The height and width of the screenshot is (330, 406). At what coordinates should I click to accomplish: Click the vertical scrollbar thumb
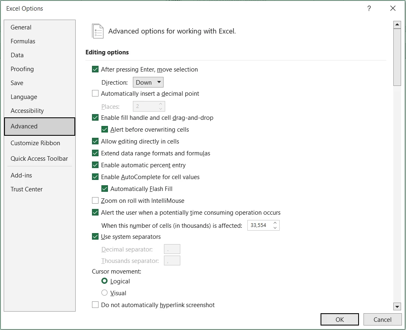pyautogui.click(x=397, y=57)
